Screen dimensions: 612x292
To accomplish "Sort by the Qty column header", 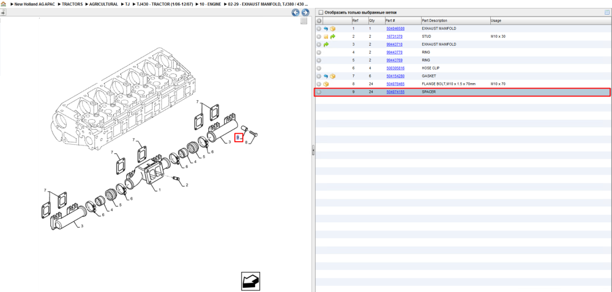I will [x=376, y=21].
